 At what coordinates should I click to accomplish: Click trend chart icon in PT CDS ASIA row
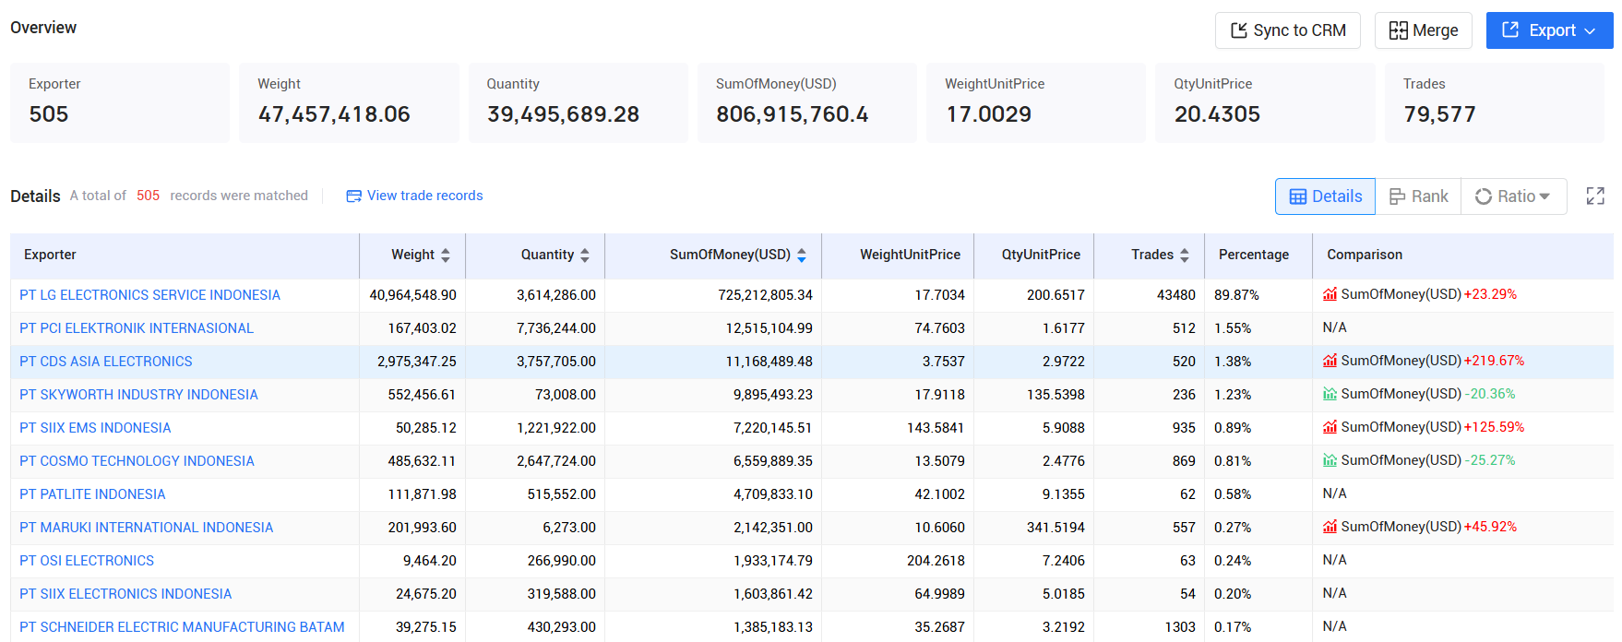coord(1330,361)
